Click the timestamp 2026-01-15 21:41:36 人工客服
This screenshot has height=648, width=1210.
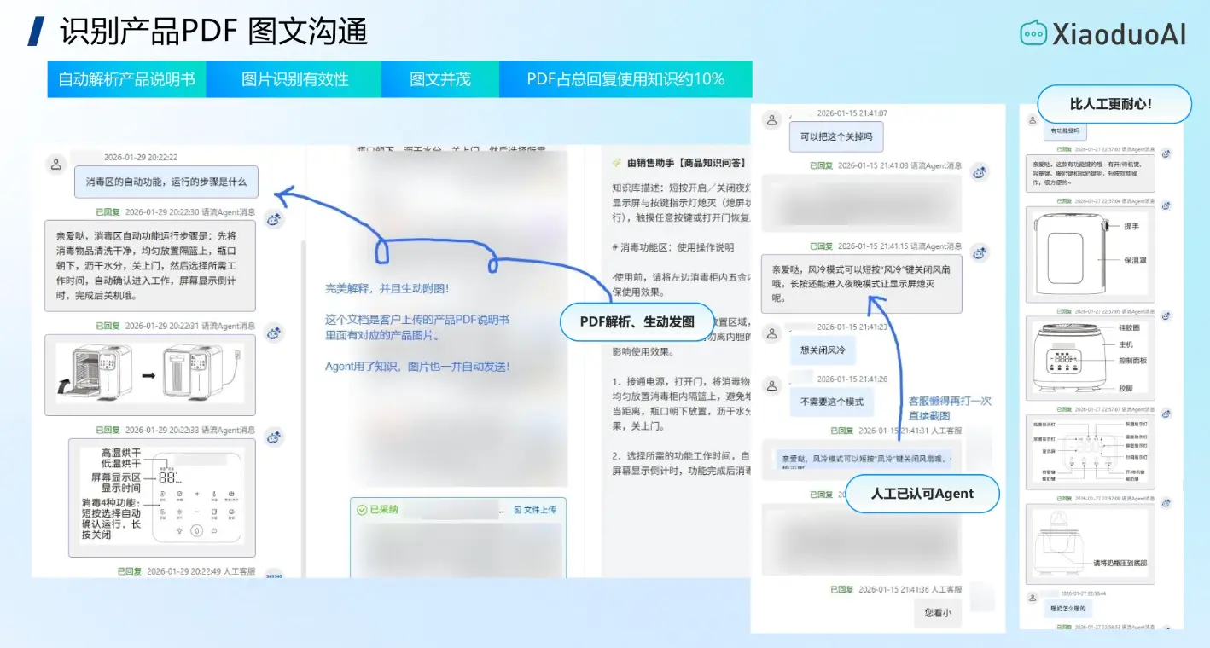[910, 589]
